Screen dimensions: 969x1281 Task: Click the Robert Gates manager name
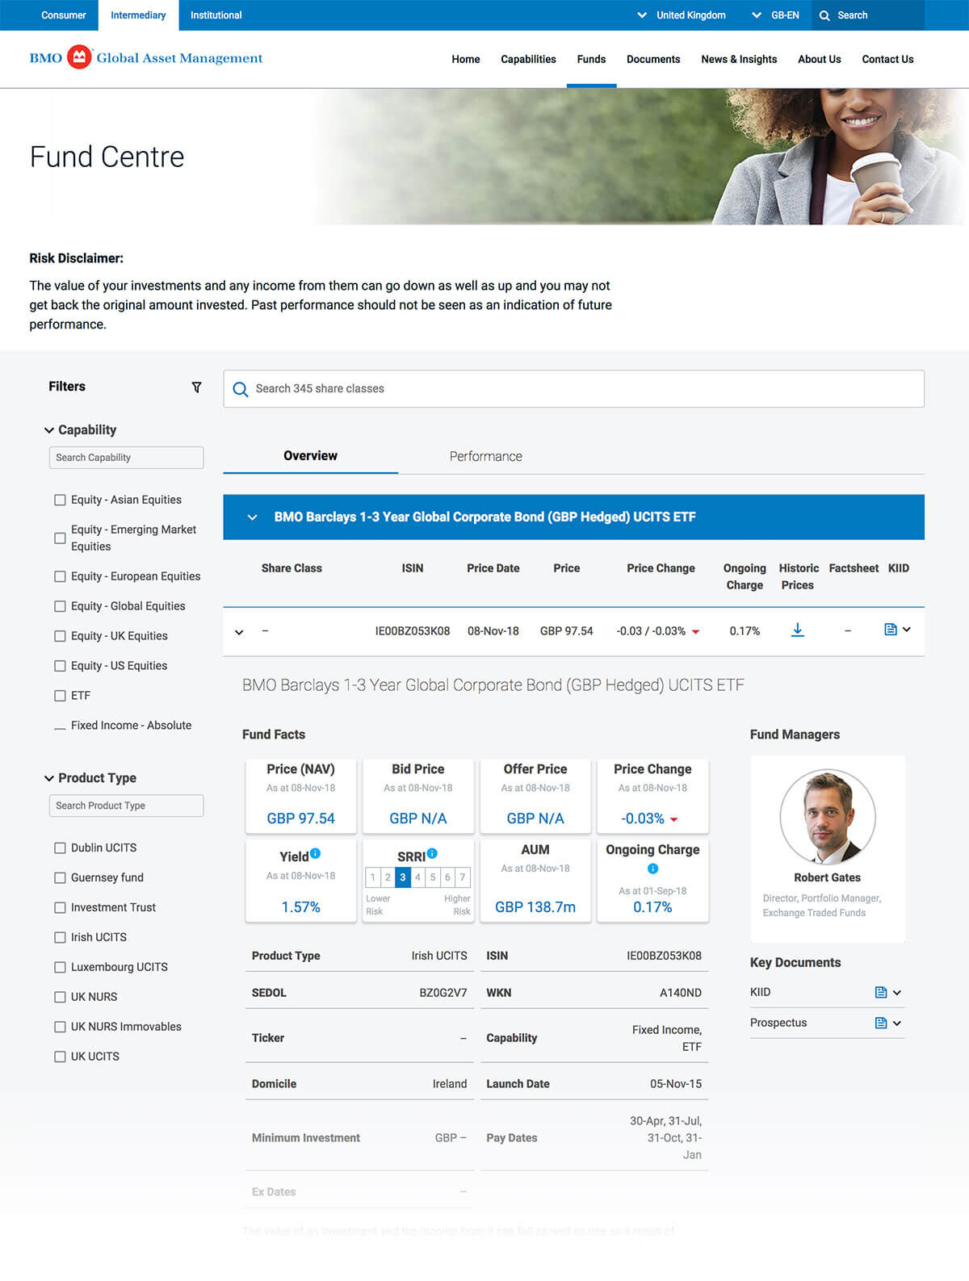827,877
